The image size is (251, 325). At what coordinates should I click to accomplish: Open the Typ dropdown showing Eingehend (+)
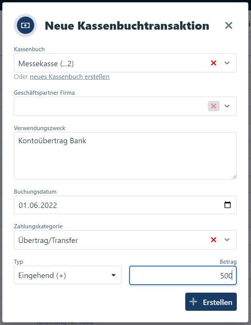click(x=68, y=275)
